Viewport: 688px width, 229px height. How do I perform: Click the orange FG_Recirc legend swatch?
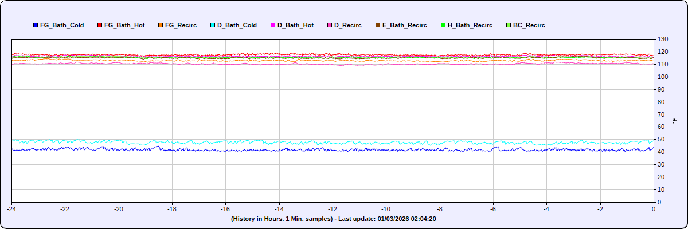pyautogui.click(x=161, y=26)
